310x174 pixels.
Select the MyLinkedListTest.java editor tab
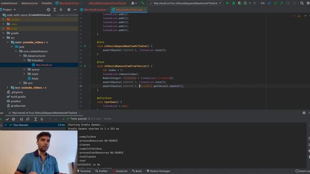[129, 10]
